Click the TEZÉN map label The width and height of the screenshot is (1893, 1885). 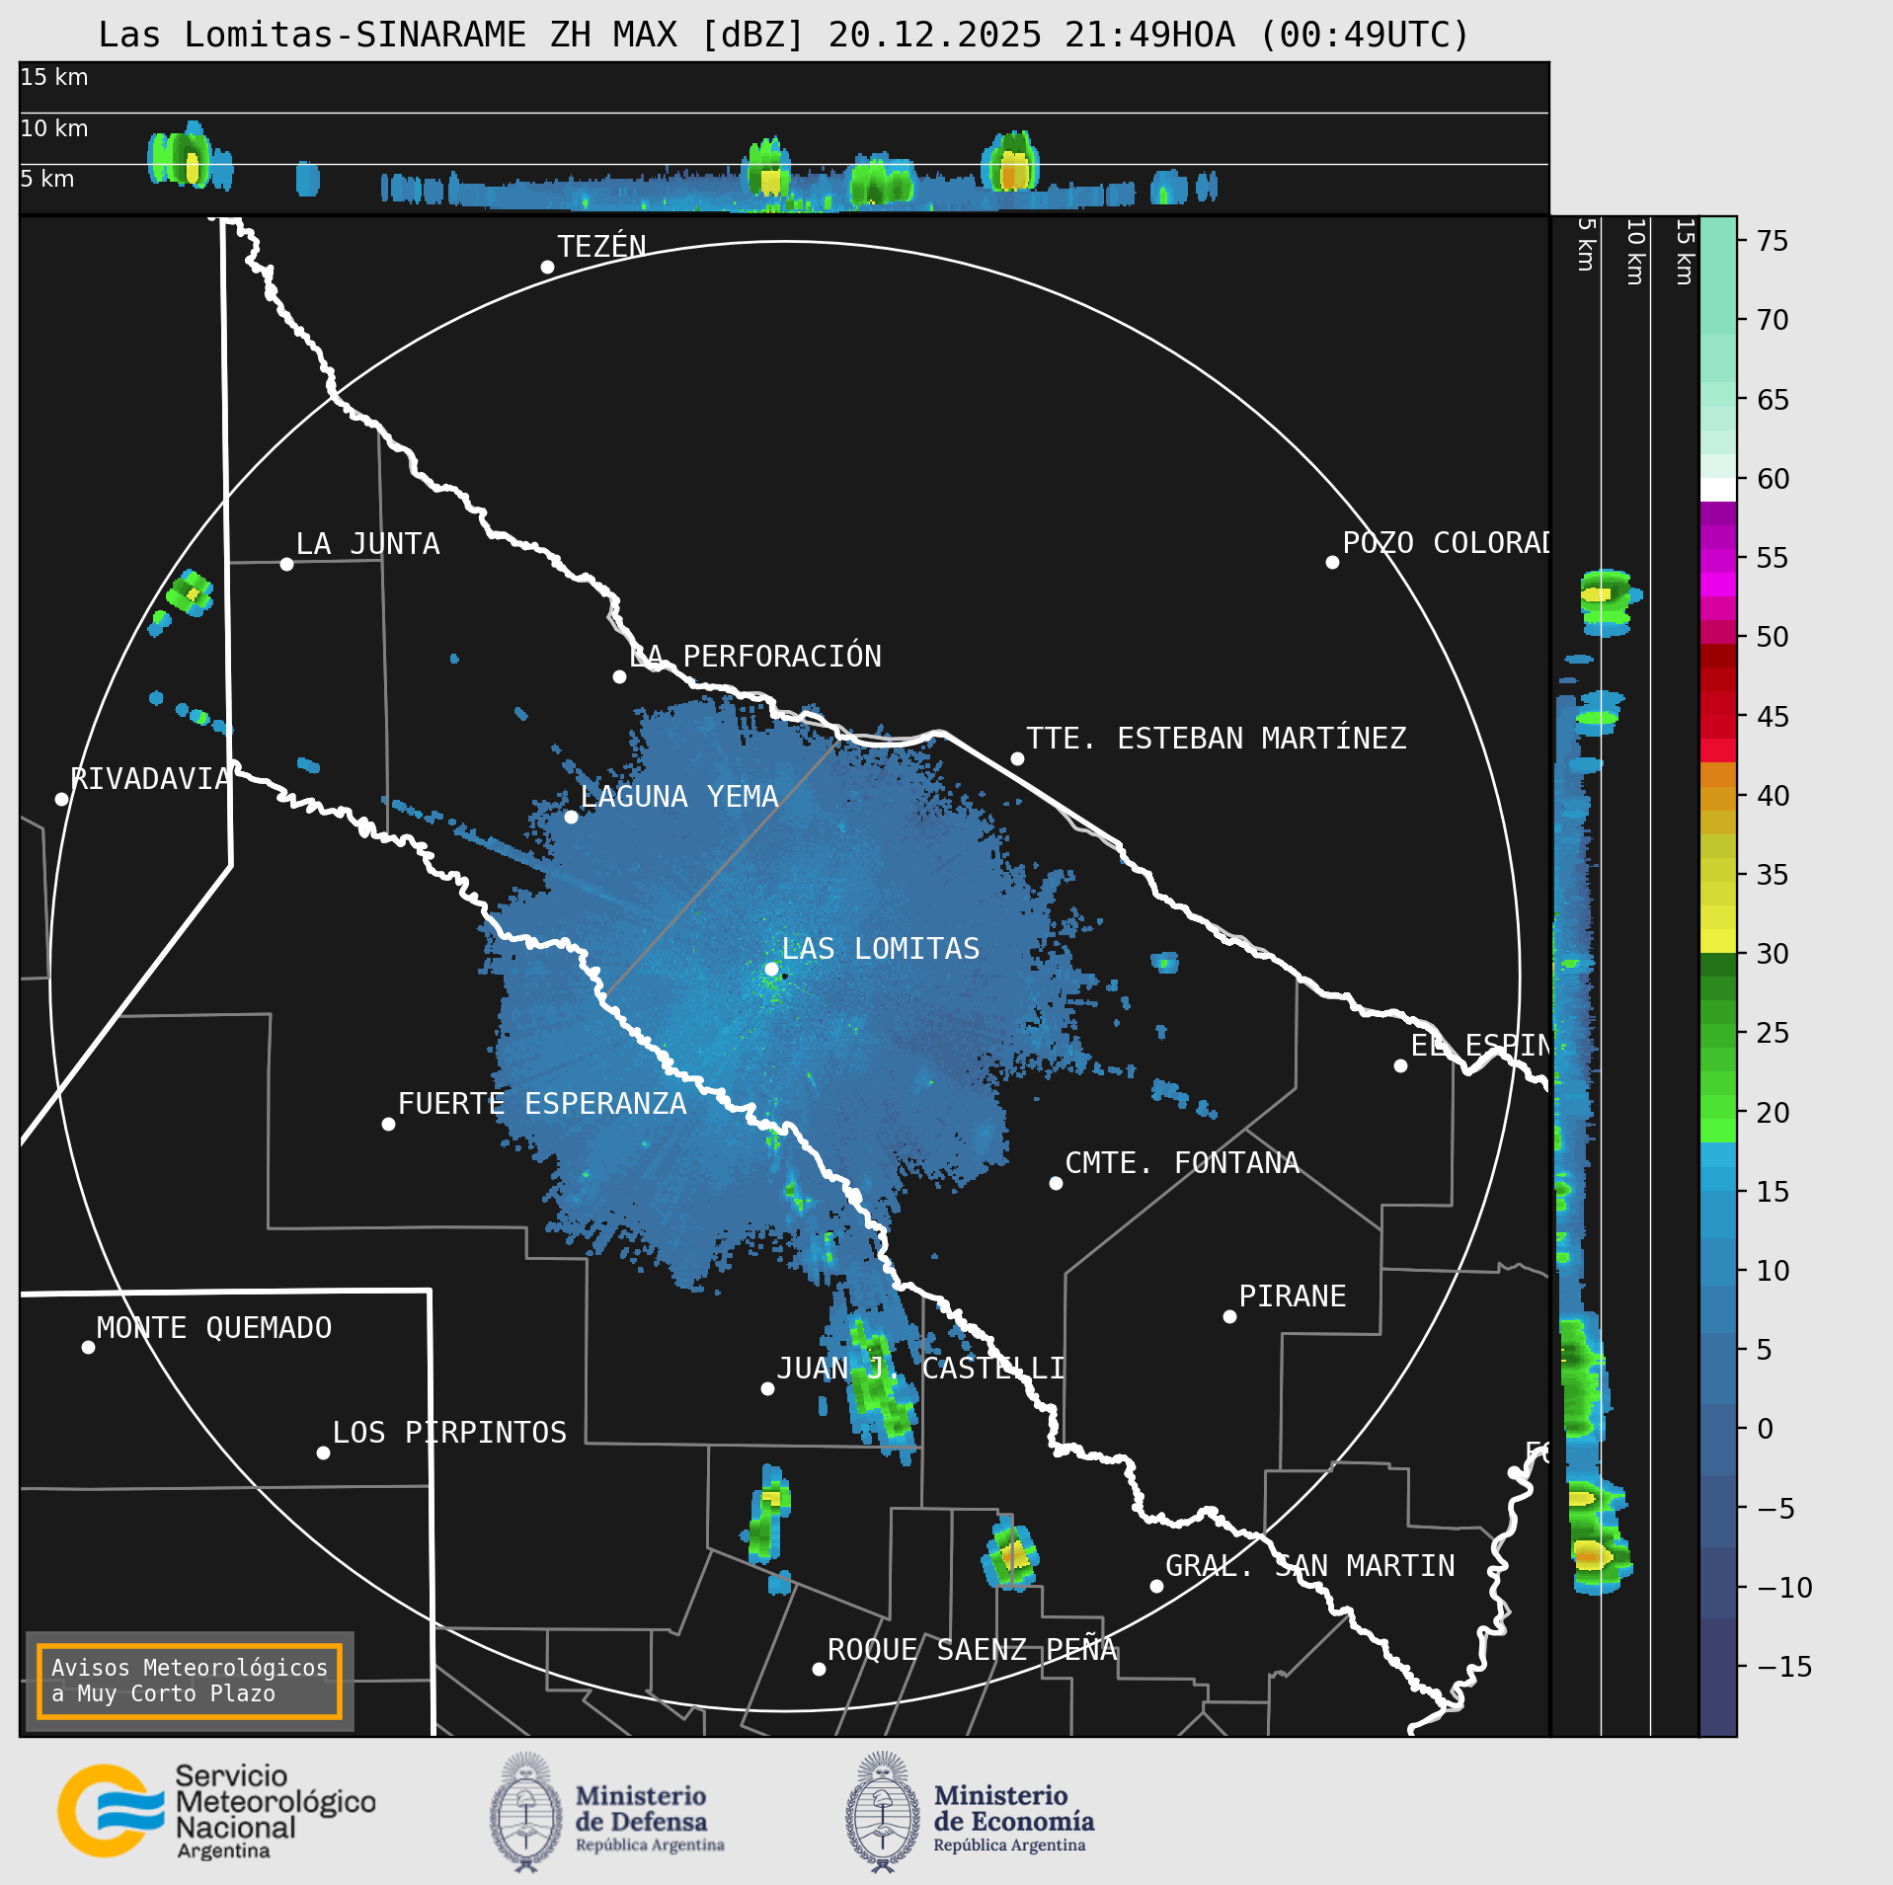click(601, 246)
